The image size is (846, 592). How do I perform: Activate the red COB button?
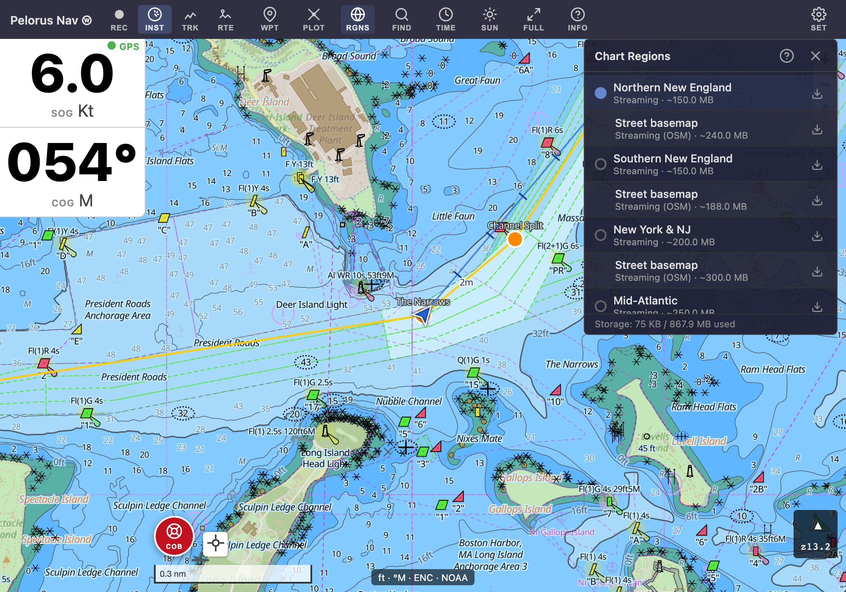(174, 536)
